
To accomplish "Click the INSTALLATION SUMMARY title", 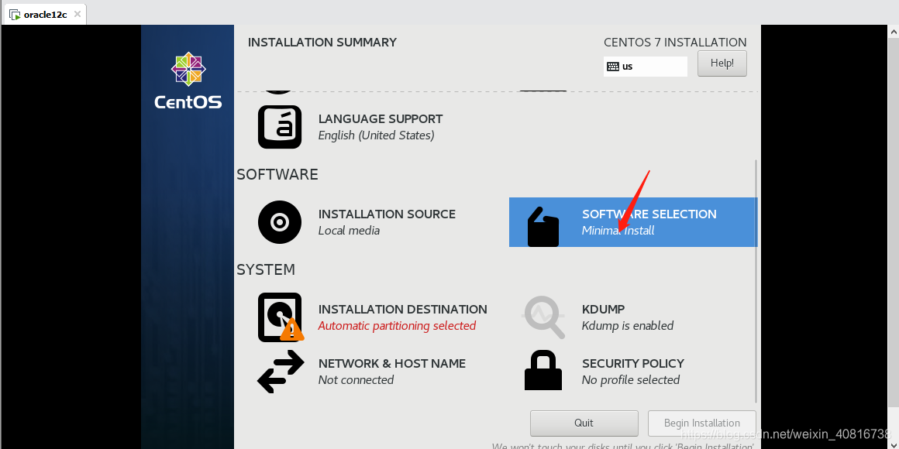I will point(322,43).
